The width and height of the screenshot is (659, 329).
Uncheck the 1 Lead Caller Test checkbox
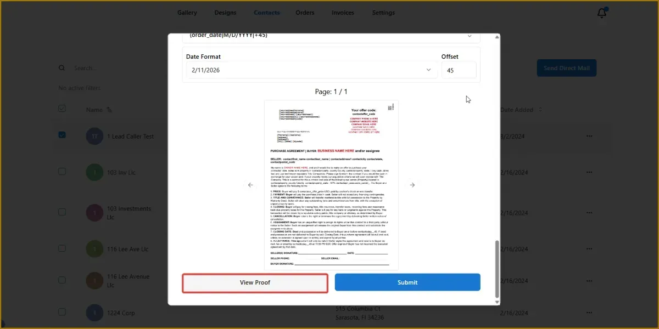coord(62,135)
